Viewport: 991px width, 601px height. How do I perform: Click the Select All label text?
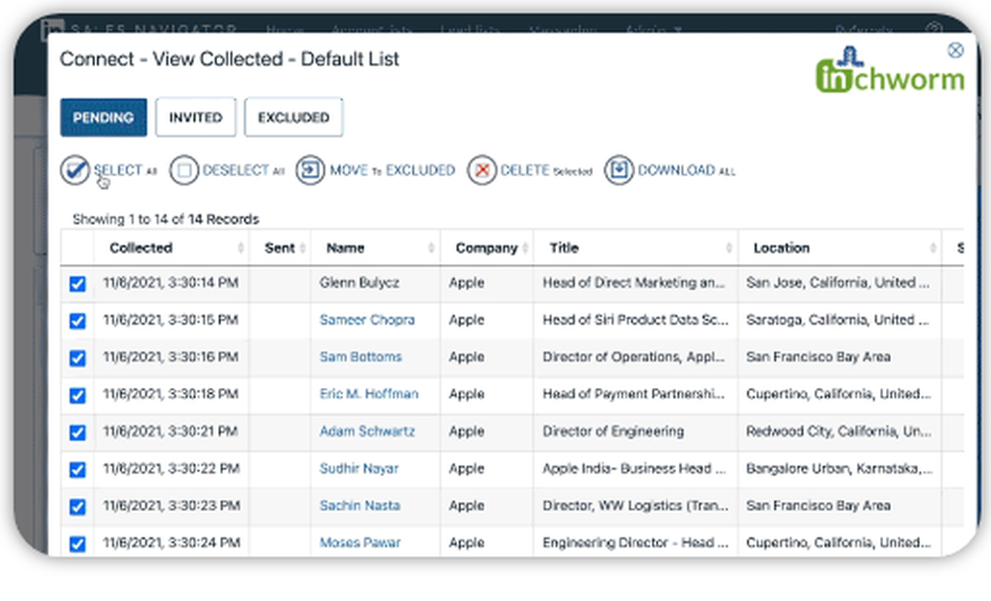coord(125,170)
